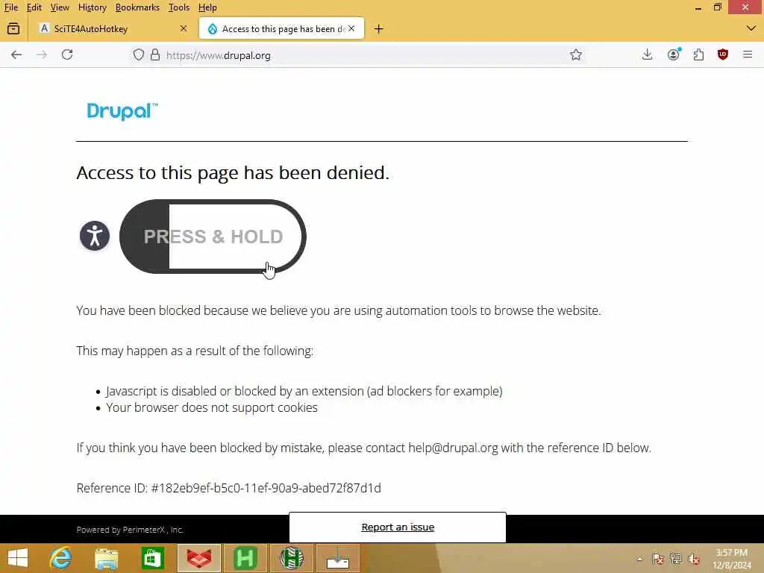Click the PRESS & HOLD button
This screenshot has height=573, width=764.
pos(213,237)
